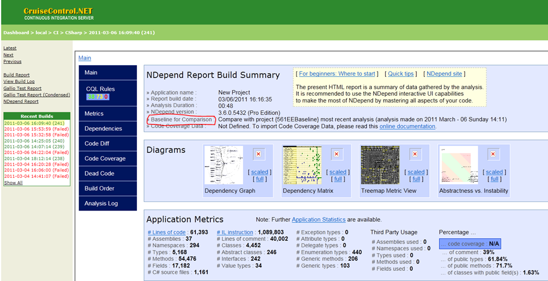Open the Metrics section
The image size is (548, 281).
point(108,113)
